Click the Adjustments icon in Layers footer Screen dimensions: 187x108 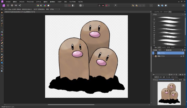(172, 75)
